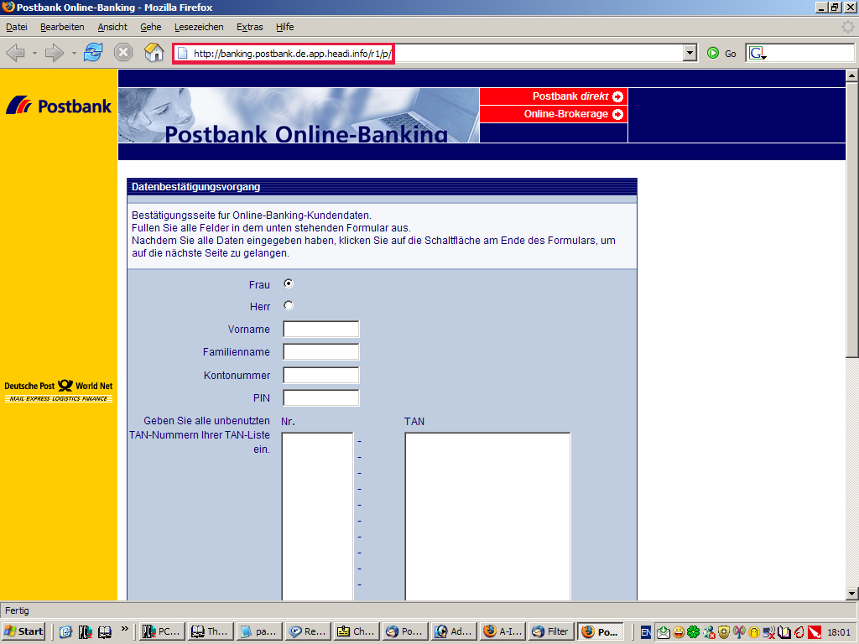Focus the Familienname input field

pos(321,351)
